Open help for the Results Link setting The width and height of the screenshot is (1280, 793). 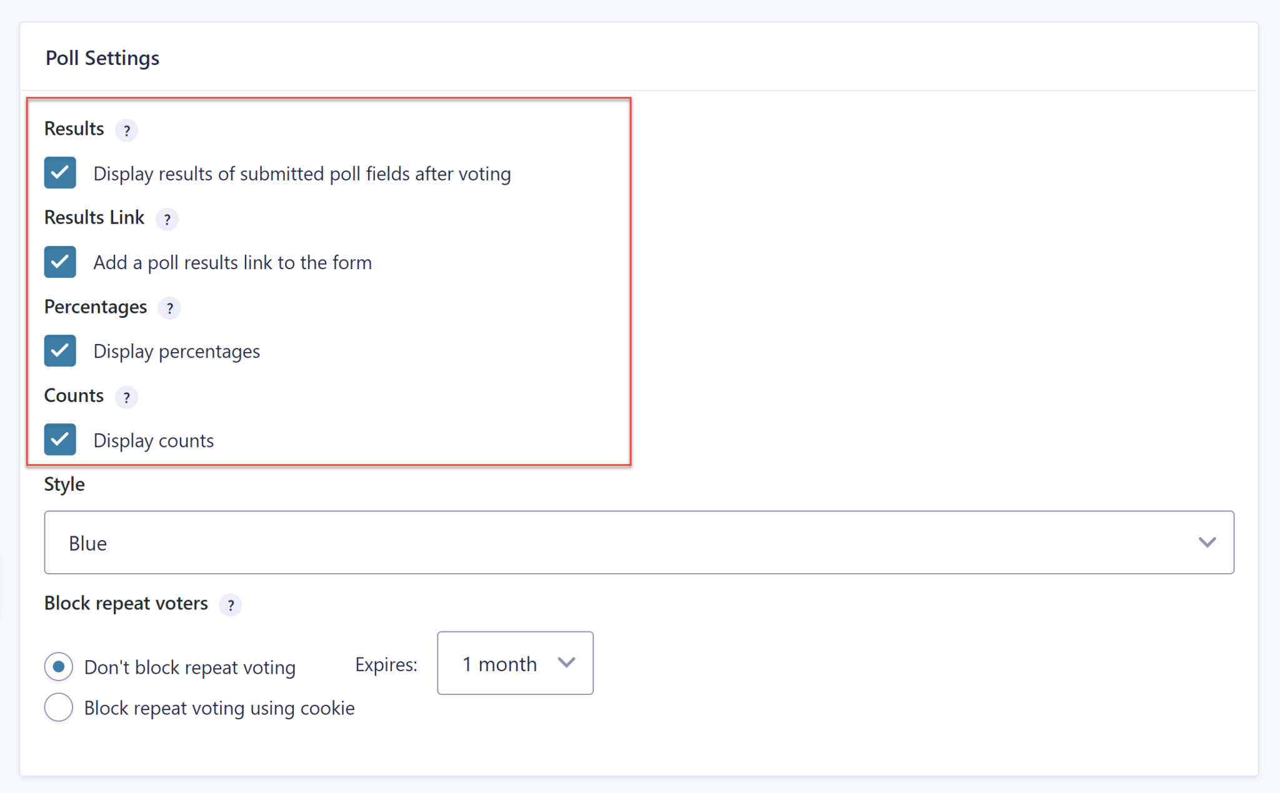[x=167, y=219]
